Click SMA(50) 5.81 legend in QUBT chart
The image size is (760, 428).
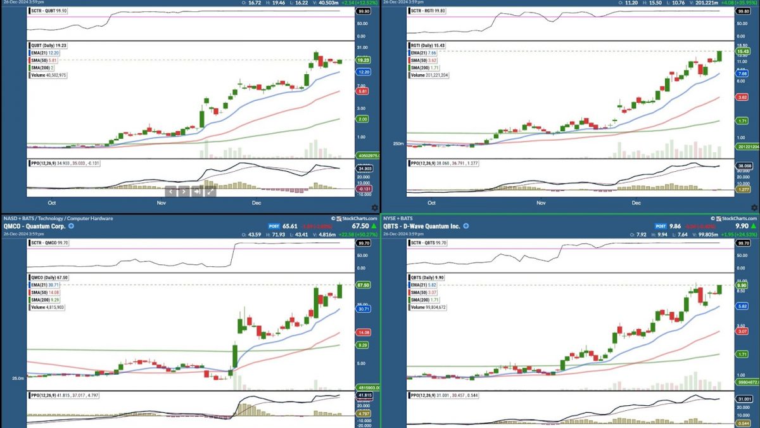click(x=44, y=60)
